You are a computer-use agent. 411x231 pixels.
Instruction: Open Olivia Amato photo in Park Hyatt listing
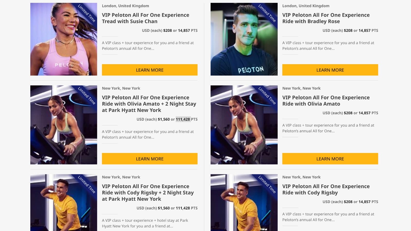tap(64, 125)
